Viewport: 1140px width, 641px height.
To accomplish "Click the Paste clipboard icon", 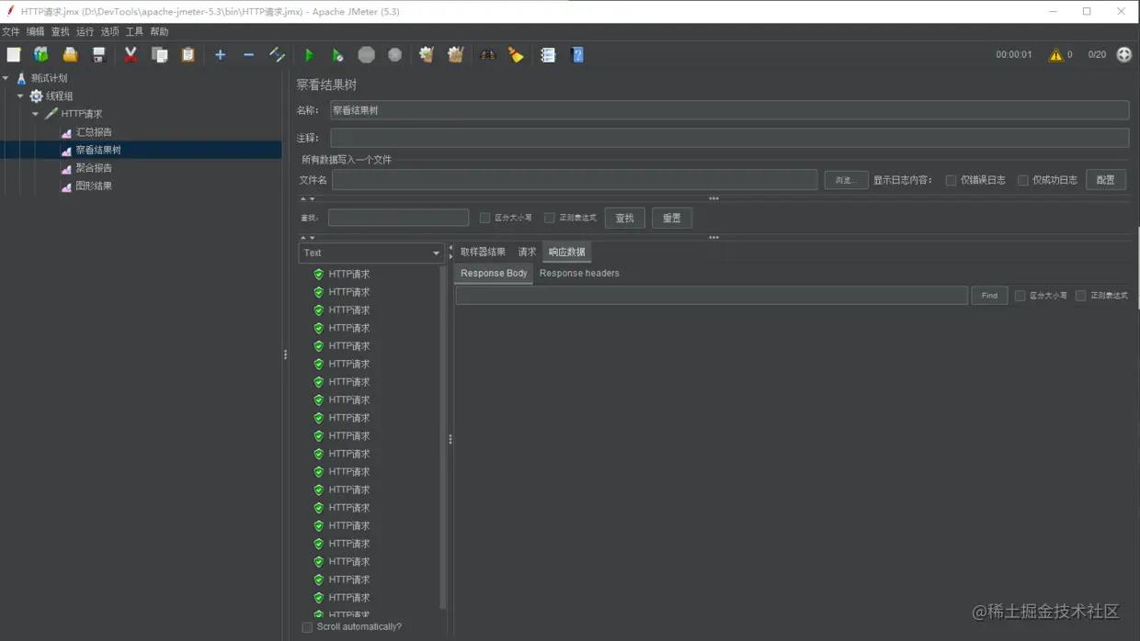I will 188,55.
